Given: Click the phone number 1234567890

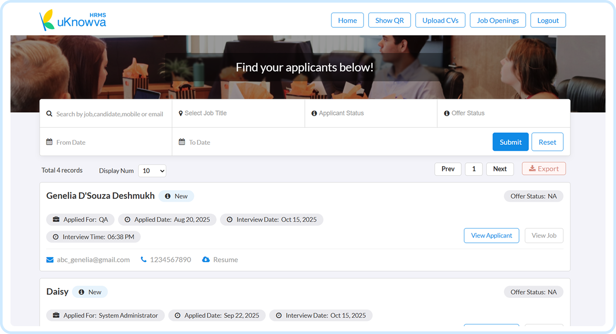Looking at the screenshot, I should tap(171, 259).
